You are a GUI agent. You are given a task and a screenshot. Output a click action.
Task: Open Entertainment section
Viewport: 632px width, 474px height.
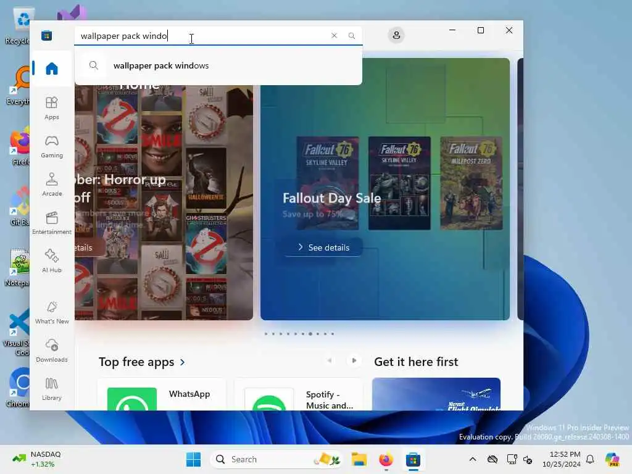click(x=52, y=223)
